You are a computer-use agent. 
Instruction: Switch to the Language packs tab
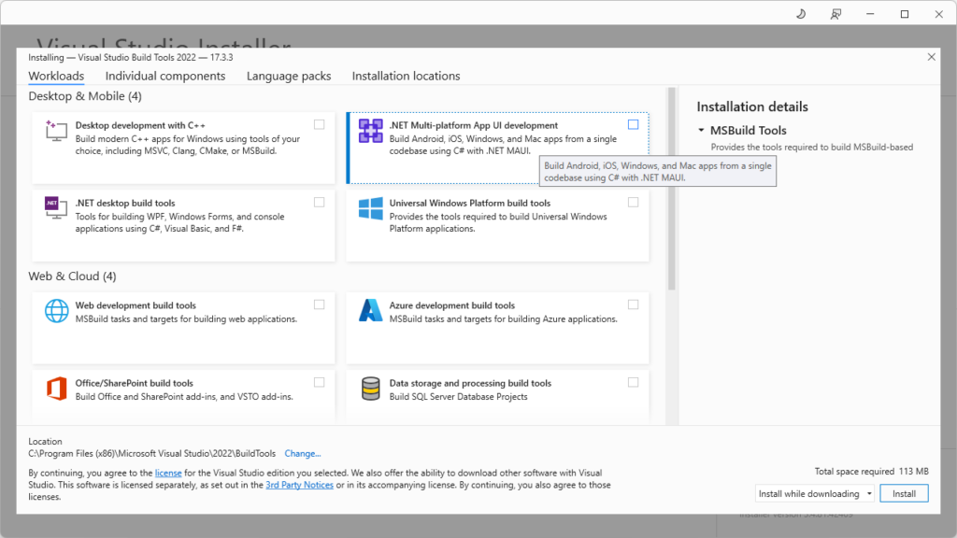(x=289, y=76)
